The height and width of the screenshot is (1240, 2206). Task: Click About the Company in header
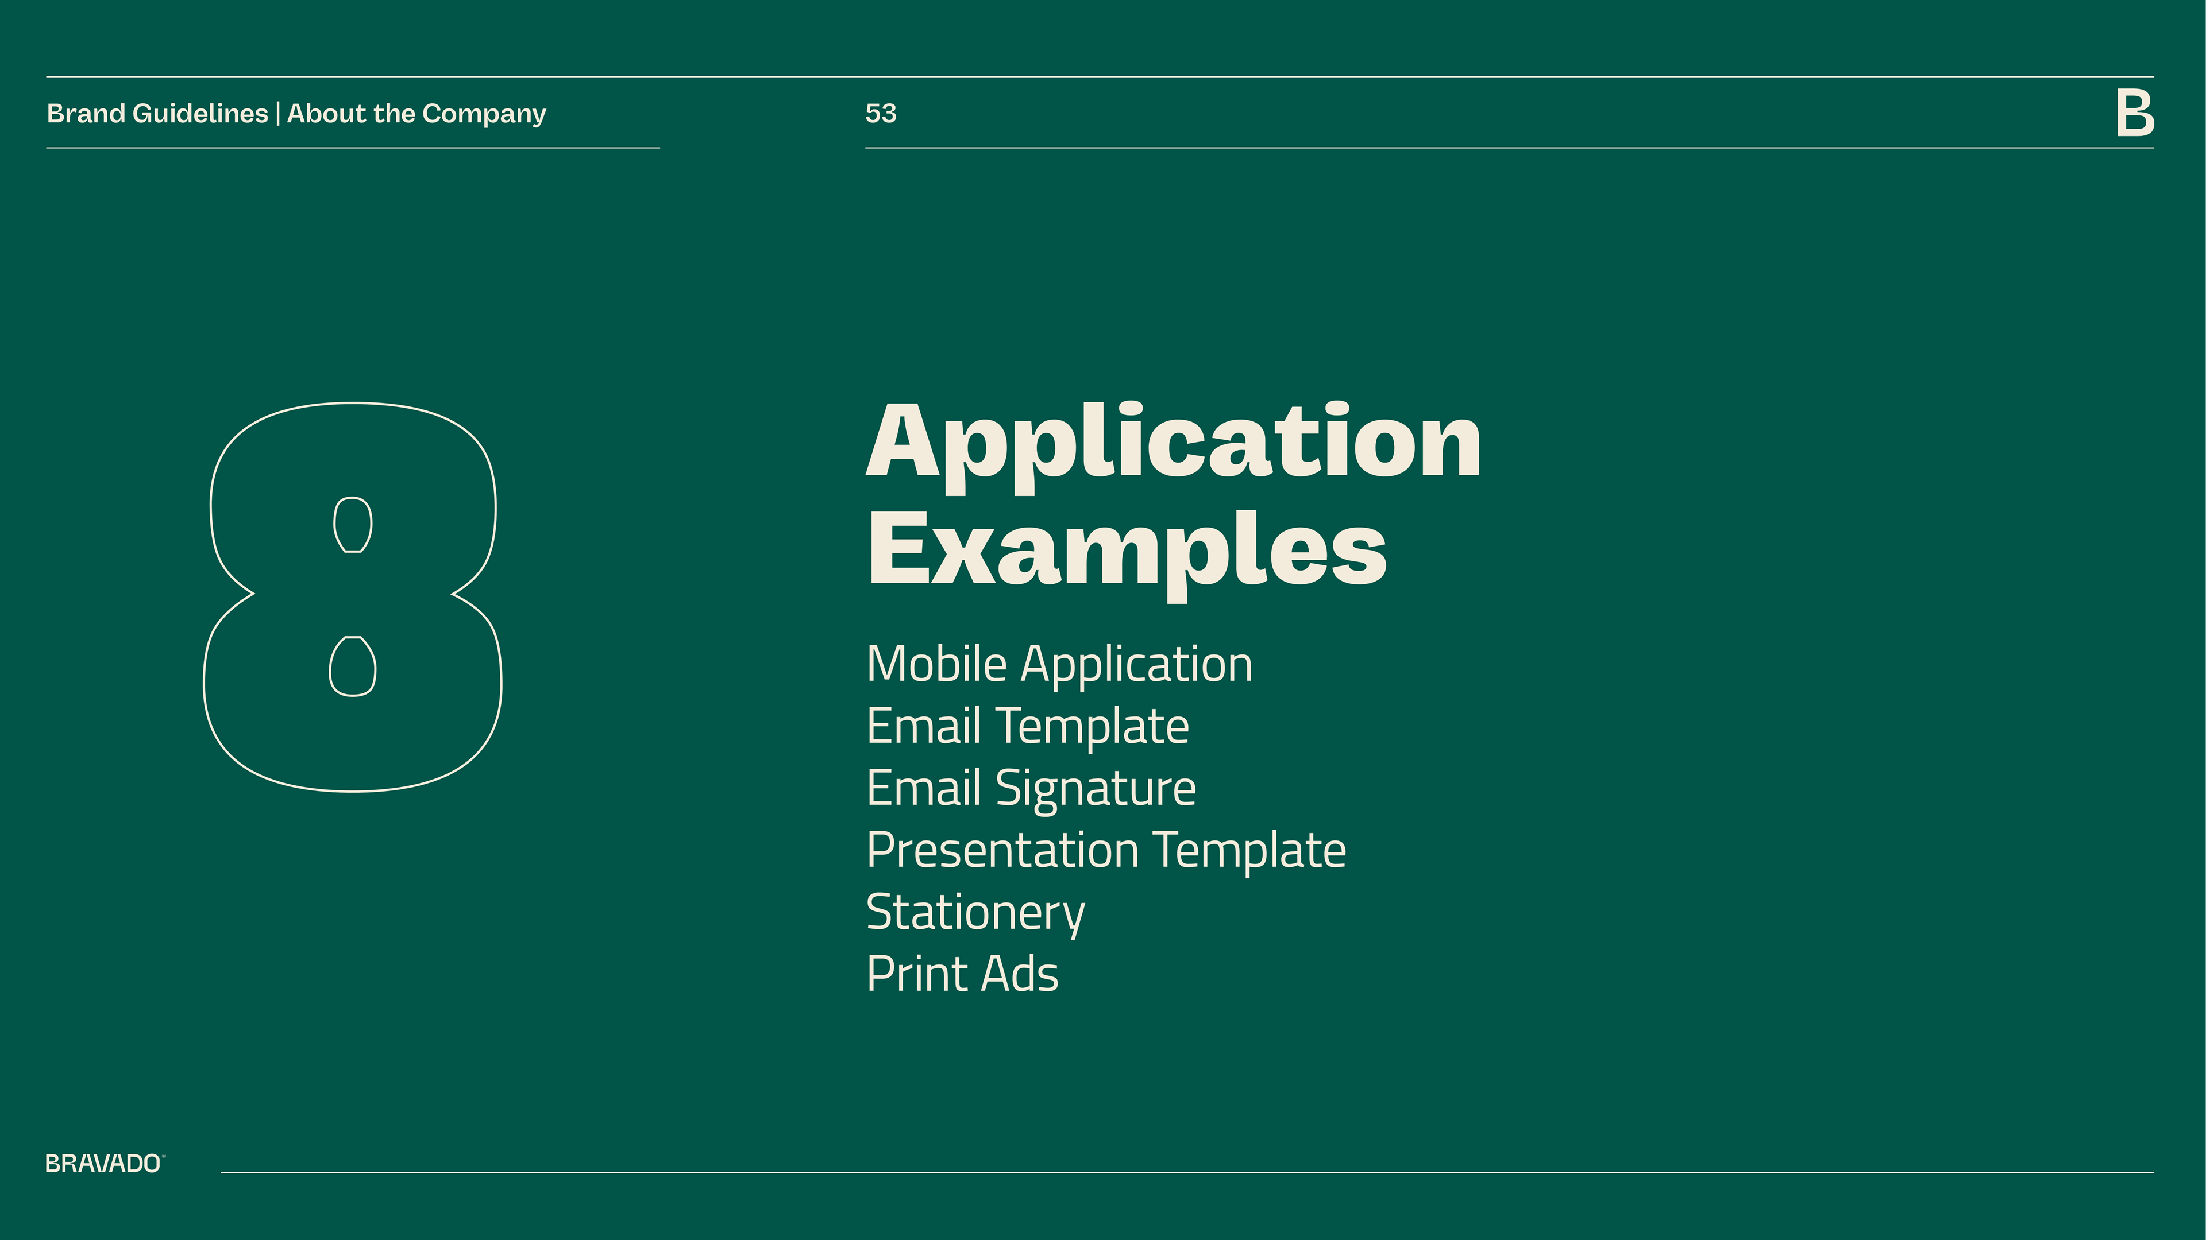[416, 113]
